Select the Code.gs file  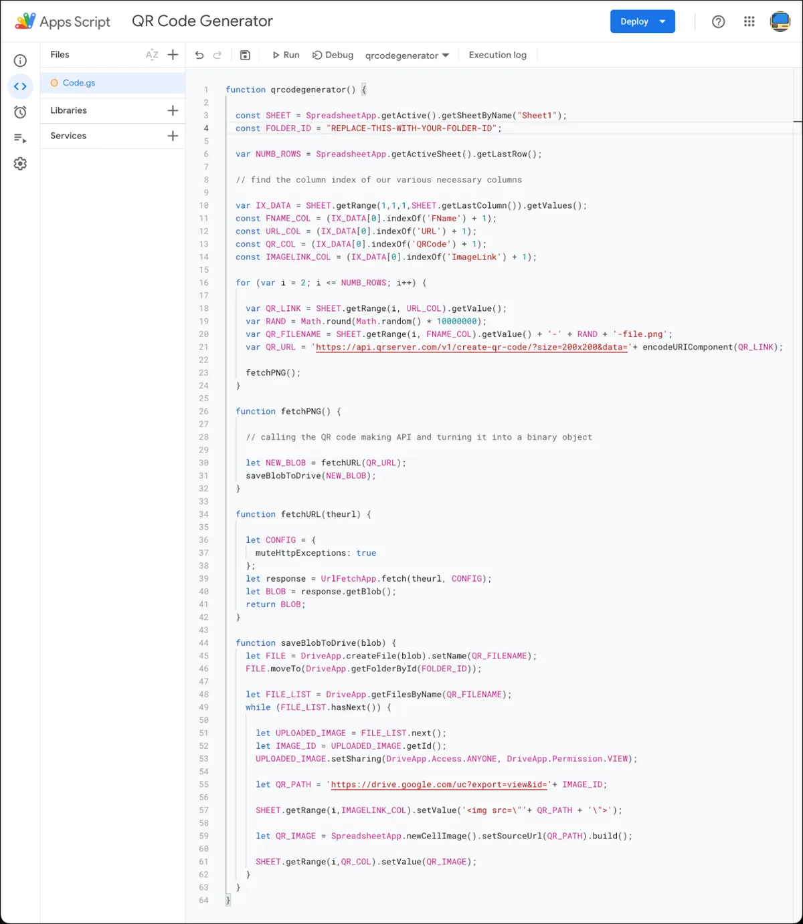click(112, 83)
